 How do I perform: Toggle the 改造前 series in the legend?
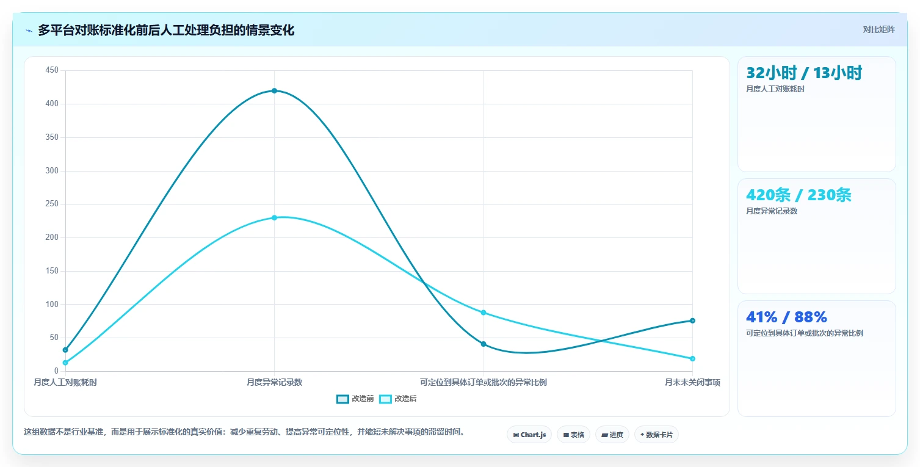(x=355, y=399)
